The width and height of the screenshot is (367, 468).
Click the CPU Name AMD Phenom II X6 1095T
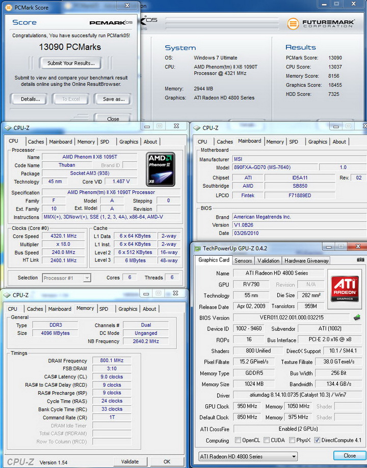89,157
